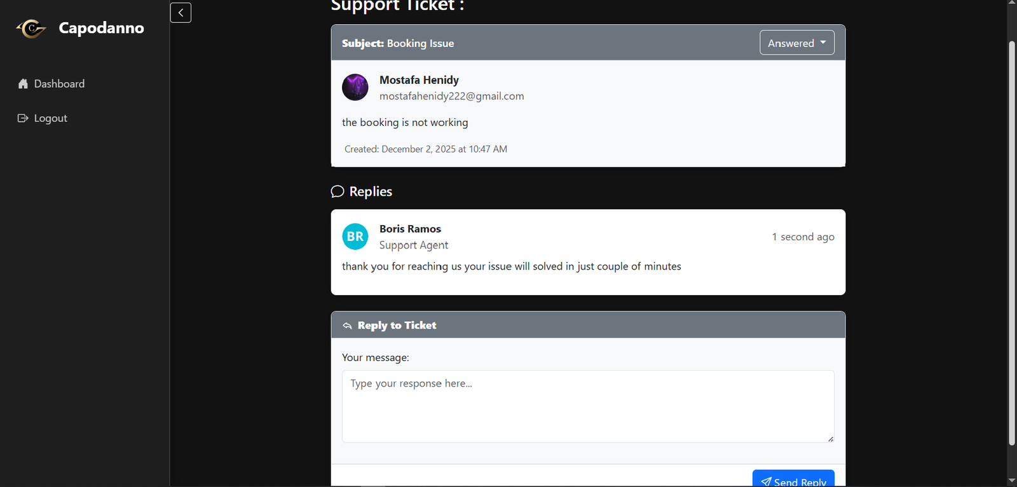Go to Dashboard from sidebar
Screen dimensions: 1017x487
59,84
